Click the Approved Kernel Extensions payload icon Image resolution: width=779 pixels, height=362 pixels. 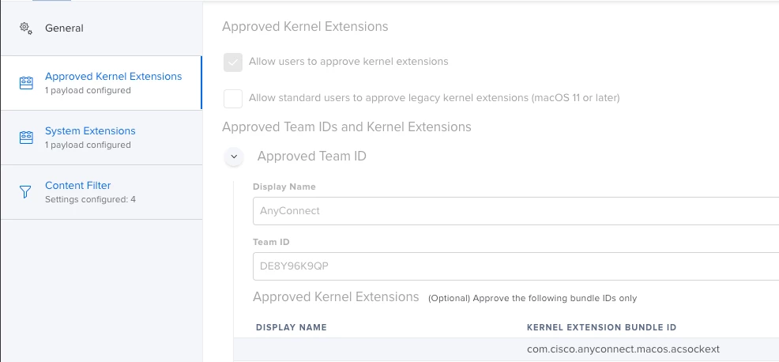(26, 83)
